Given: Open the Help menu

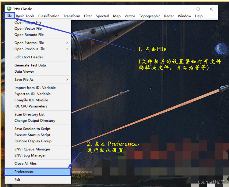Looking at the screenshot, I should point(199,16).
